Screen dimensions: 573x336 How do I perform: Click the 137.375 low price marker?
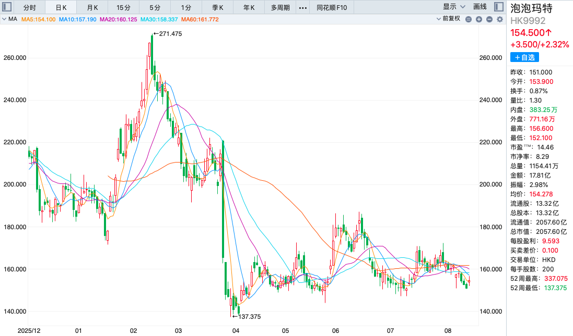247,317
